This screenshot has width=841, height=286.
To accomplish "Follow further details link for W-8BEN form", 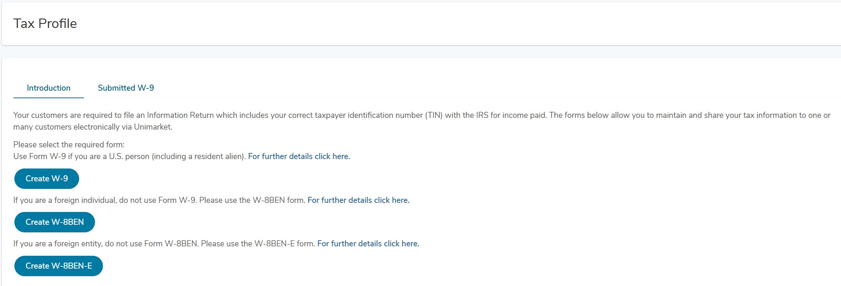I will pyautogui.click(x=358, y=200).
